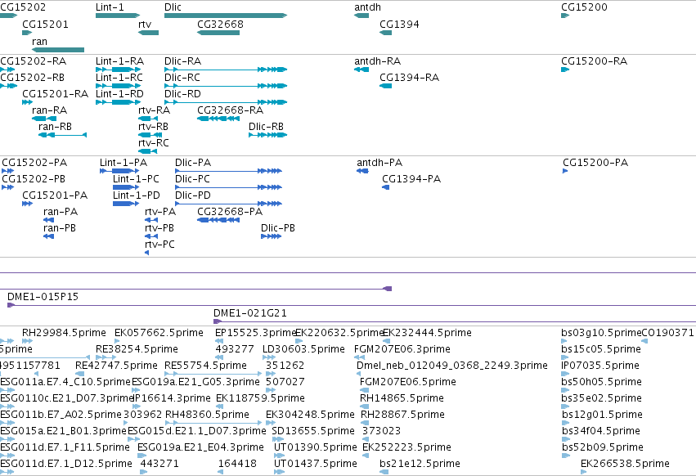Viewport: 696px width, 476px height.
Task: Click the CG15201 gene feature
Action: tap(27, 33)
